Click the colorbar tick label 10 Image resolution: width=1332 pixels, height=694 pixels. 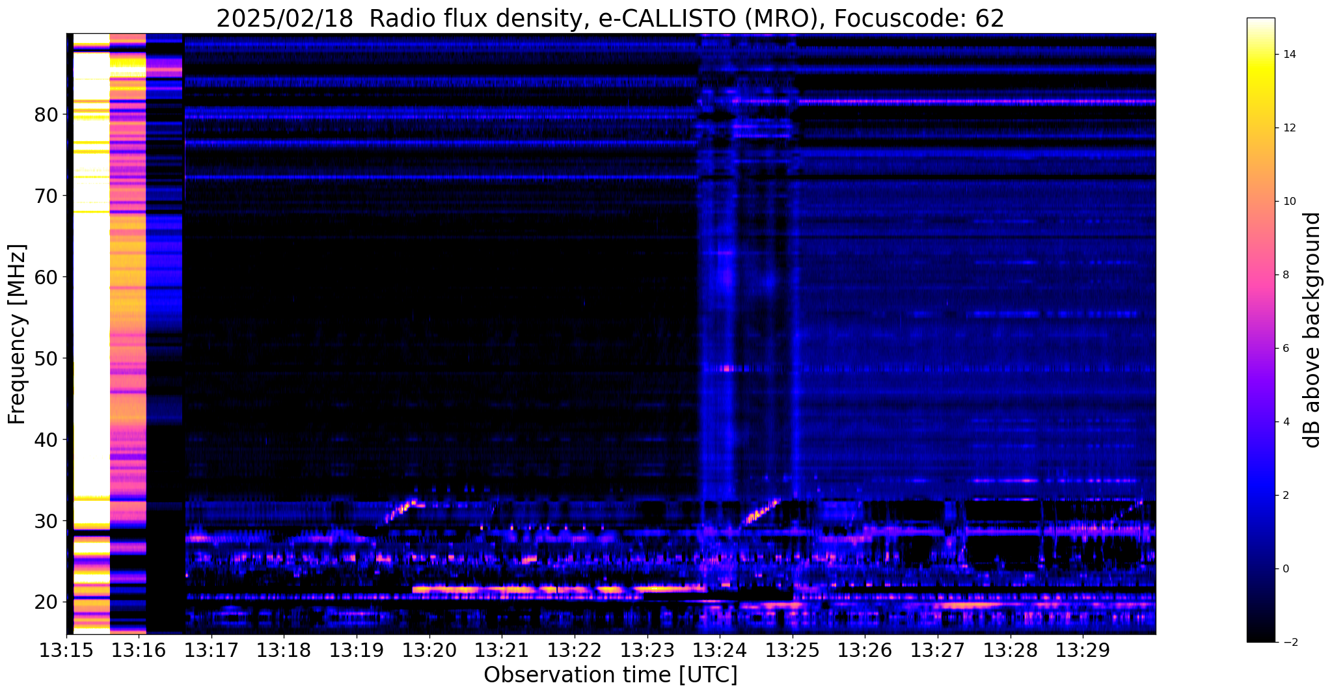tap(1289, 202)
